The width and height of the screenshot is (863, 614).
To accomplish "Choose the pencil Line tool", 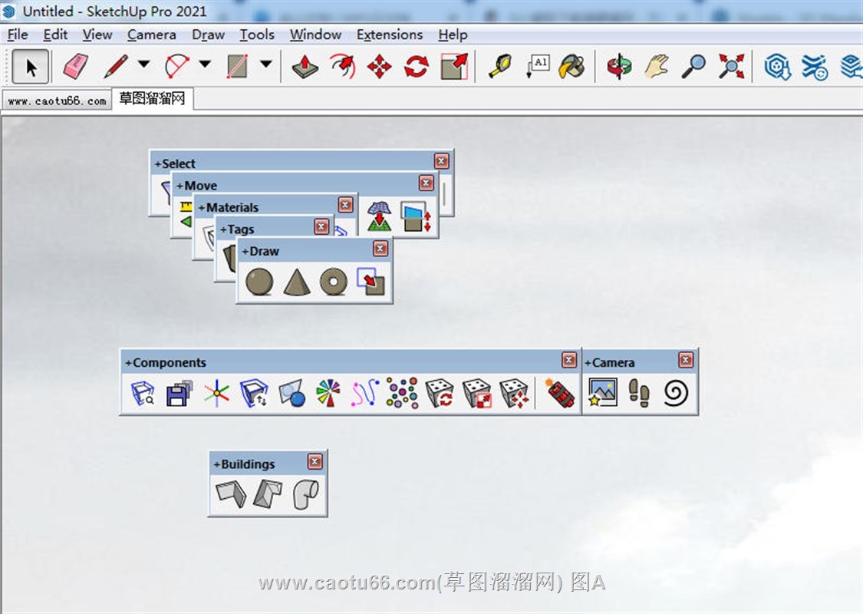I will [116, 67].
